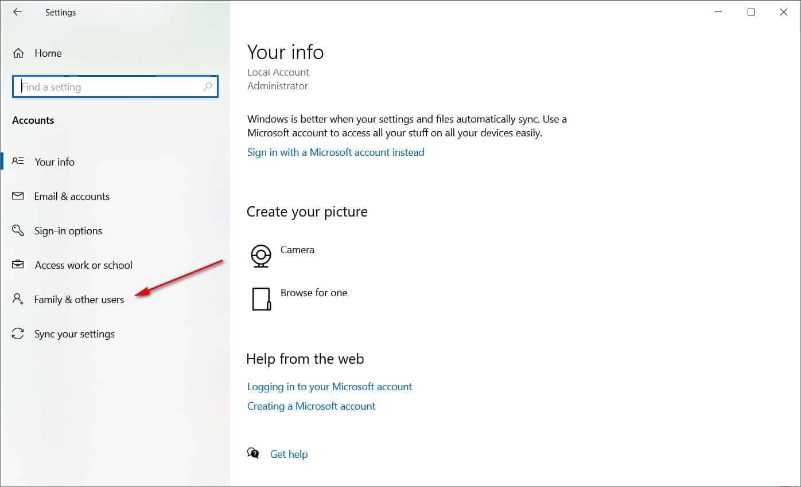Maximize the Settings window

[751, 12]
